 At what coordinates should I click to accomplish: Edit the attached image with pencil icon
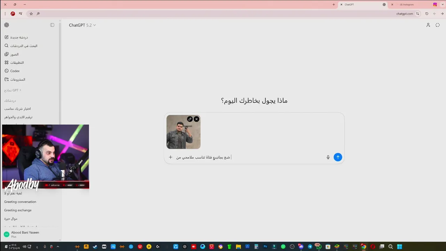click(190, 119)
